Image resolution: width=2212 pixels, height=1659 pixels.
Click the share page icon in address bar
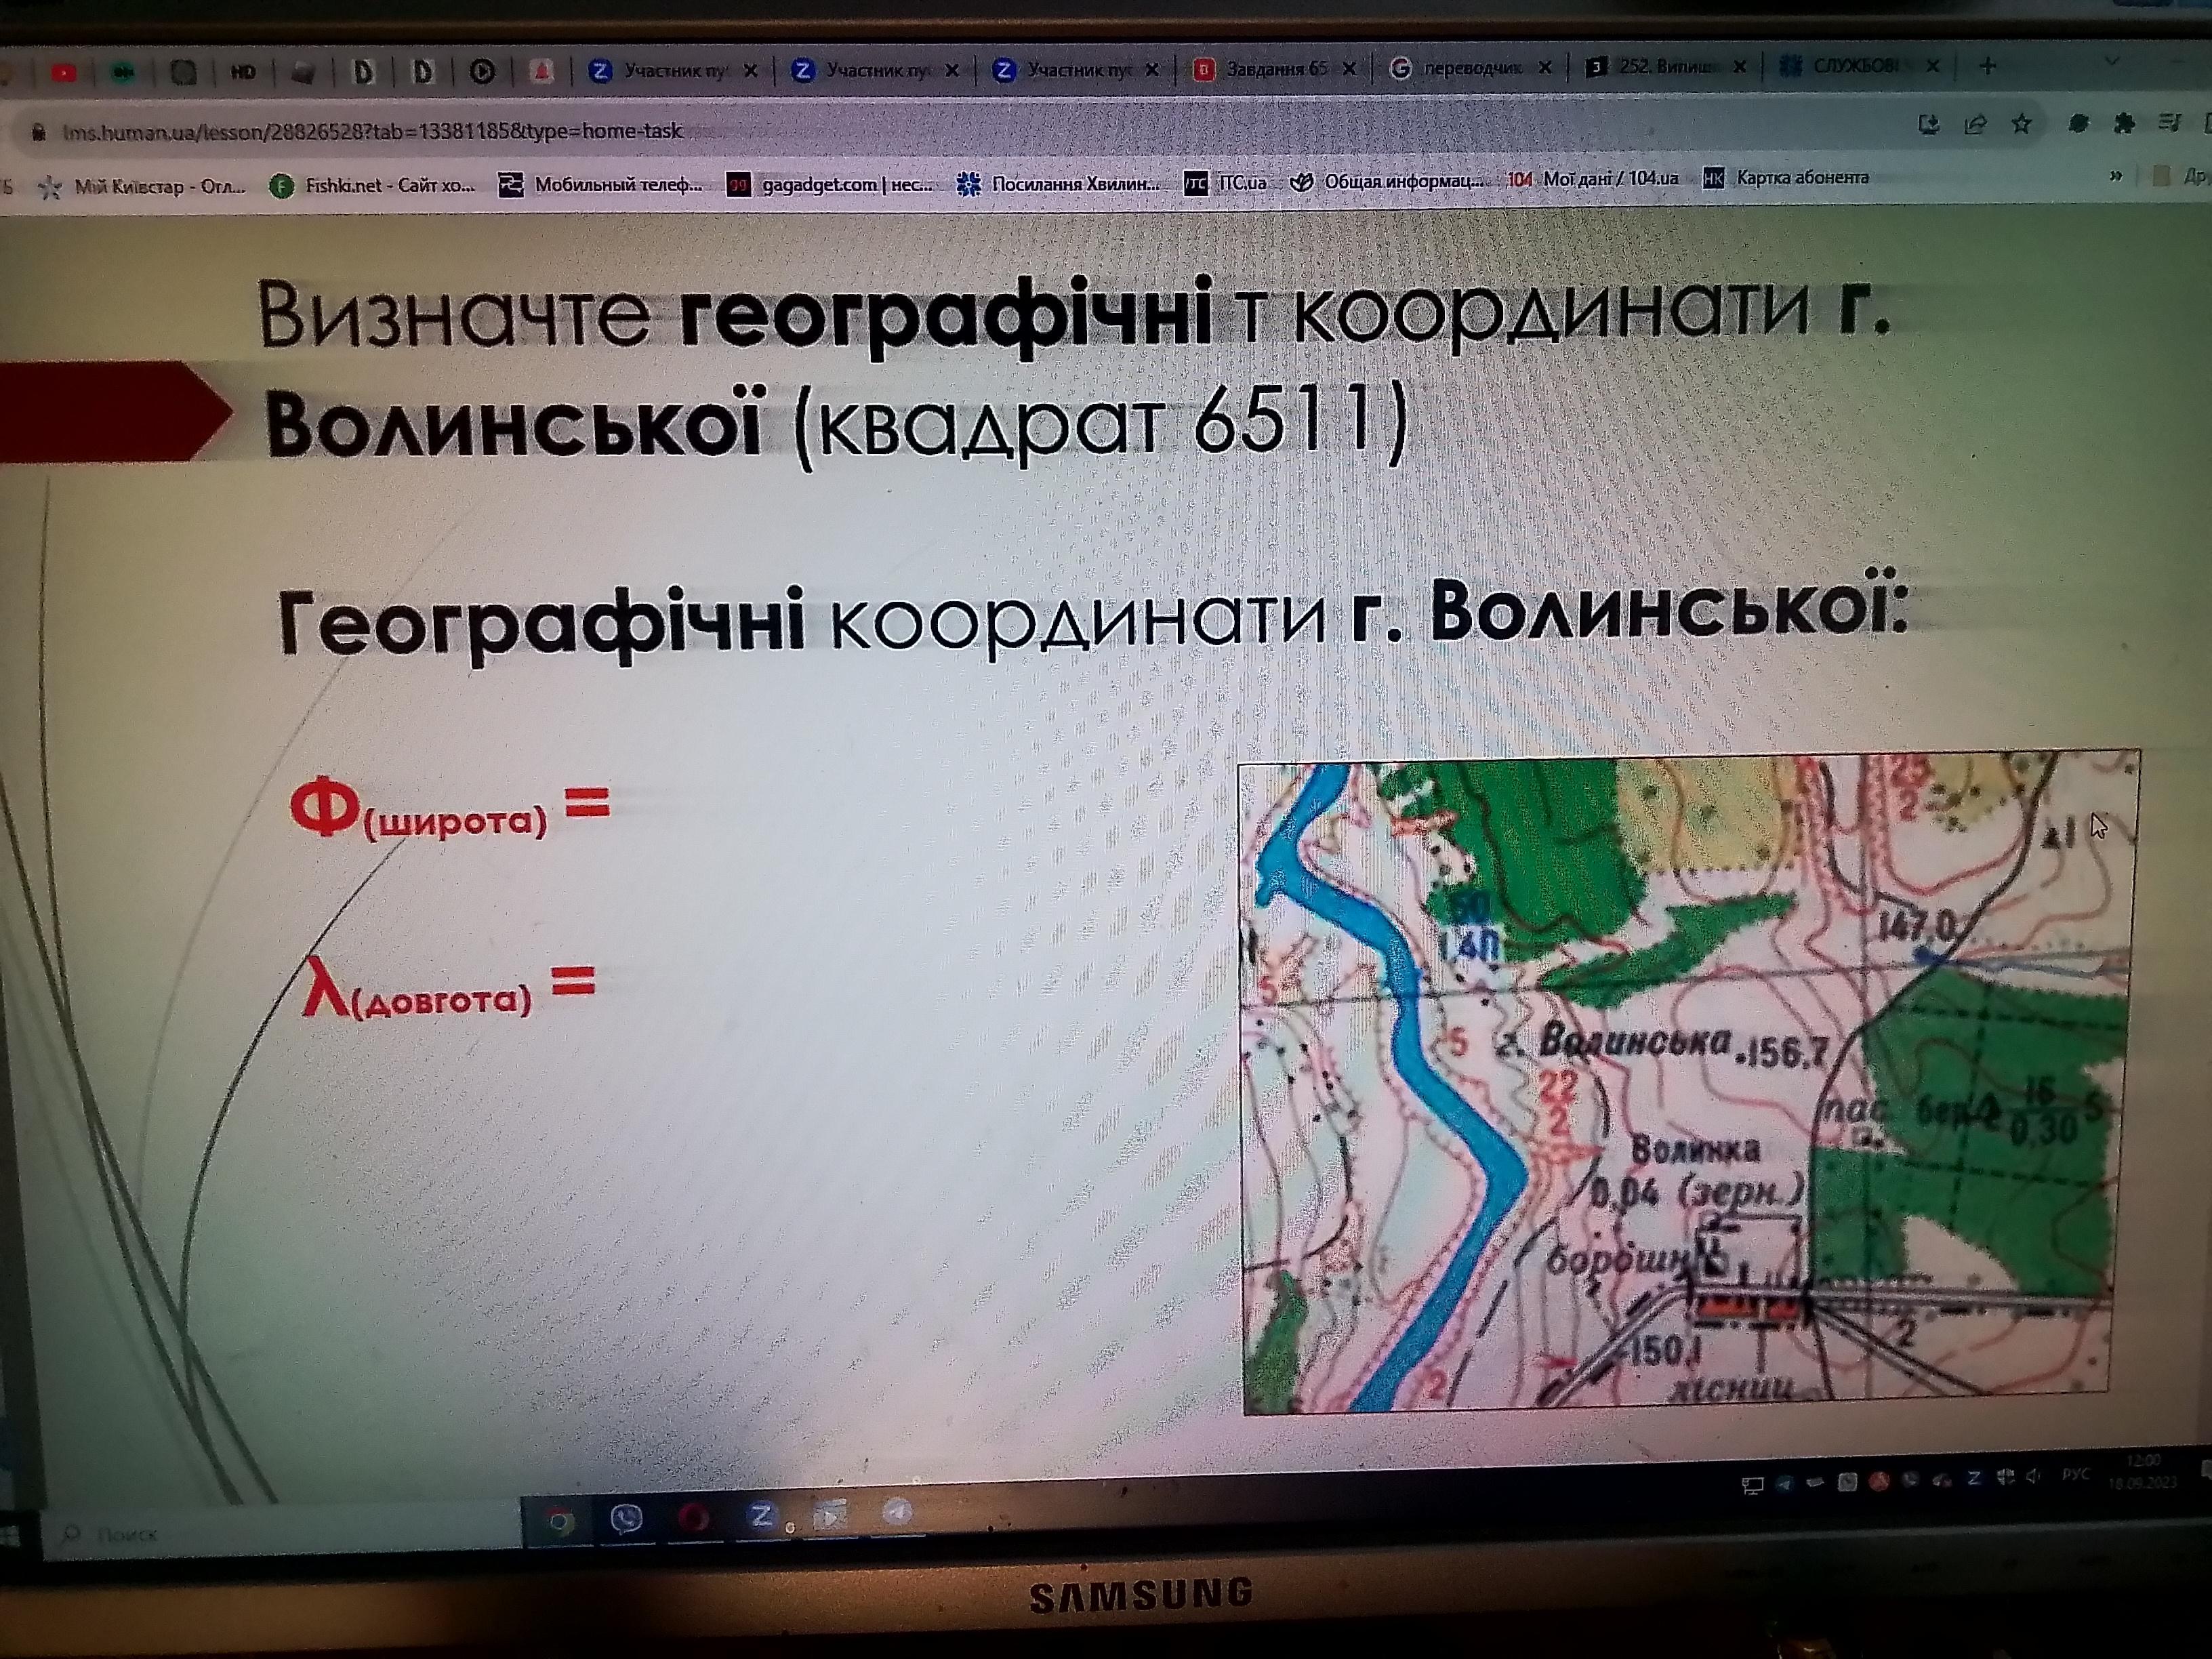pyautogui.click(x=1975, y=124)
